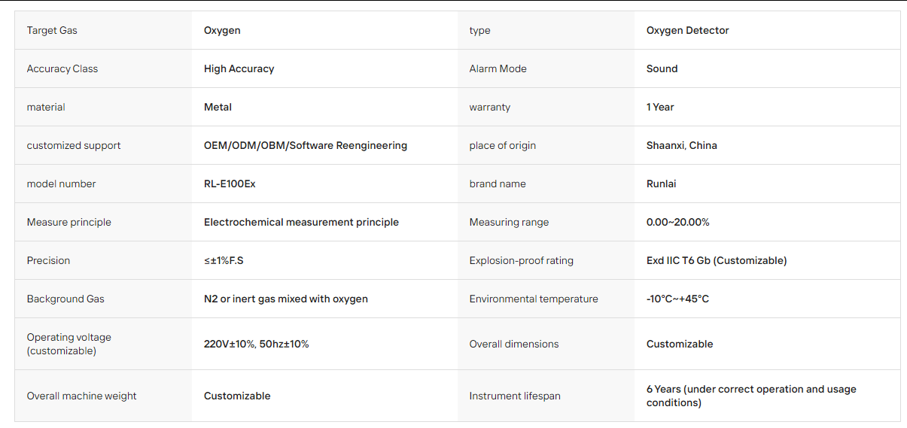
Task: Select the 'customized support' label
Action: (x=74, y=146)
